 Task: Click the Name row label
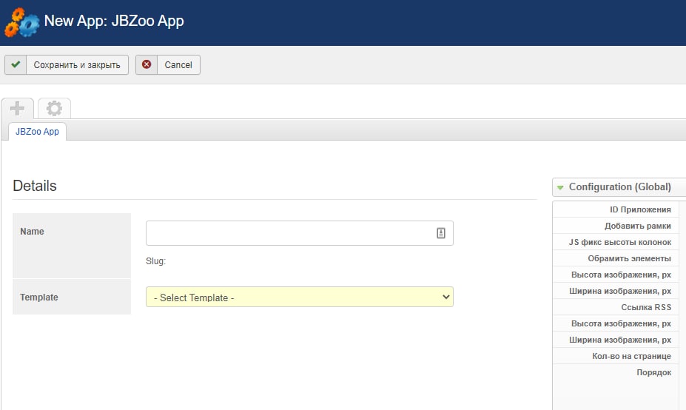32,232
